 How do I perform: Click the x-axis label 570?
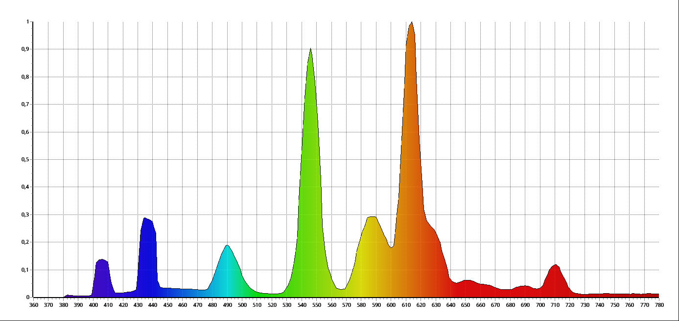[x=347, y=305]
